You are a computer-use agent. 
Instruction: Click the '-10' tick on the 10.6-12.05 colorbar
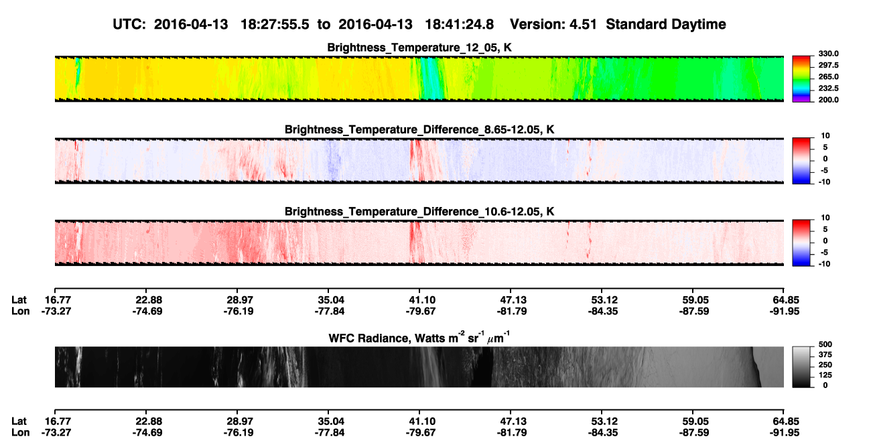click(x=824, y=264)
